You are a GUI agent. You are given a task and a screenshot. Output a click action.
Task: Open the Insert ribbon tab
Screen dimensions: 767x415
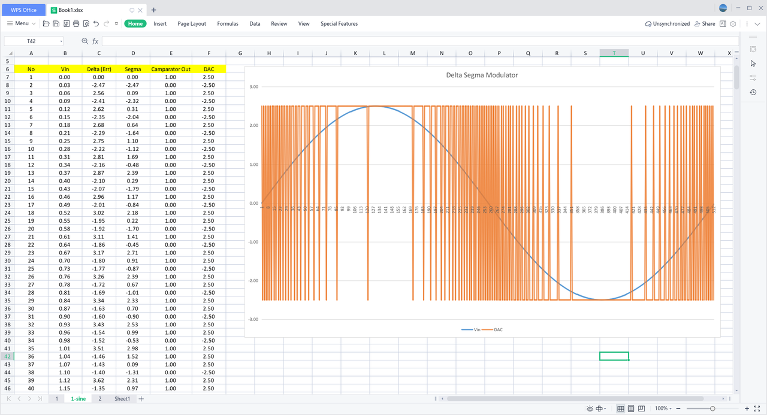160,24
